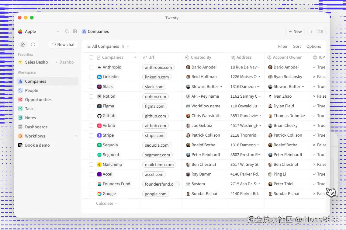The height and width of the screenshot is (230, 346).
Task: Expand the Workflows chevron in sidebar
Action: coord(76,136)
